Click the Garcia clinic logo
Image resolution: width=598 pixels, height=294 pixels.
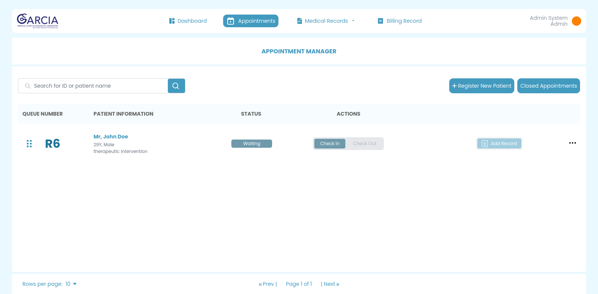coord(38,21)
